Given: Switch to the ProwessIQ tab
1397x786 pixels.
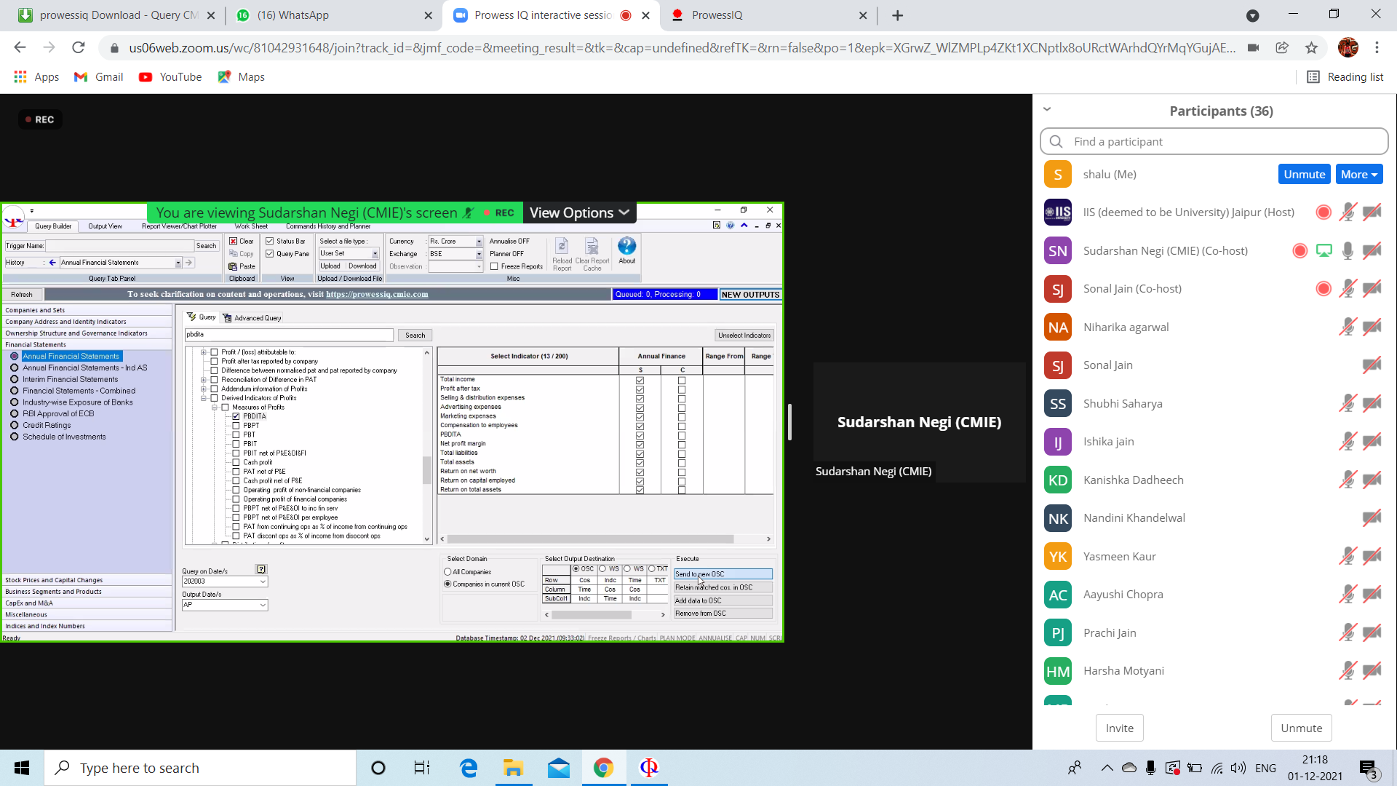Looking at the screenshot, I should (717, 15).
